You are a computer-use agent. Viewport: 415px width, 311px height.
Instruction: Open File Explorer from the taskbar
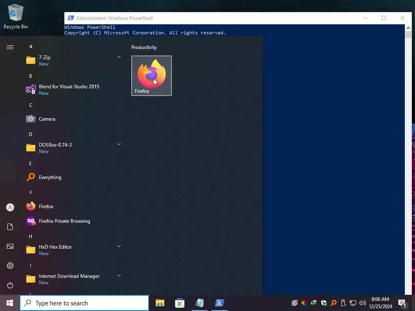tap(160, 303)
